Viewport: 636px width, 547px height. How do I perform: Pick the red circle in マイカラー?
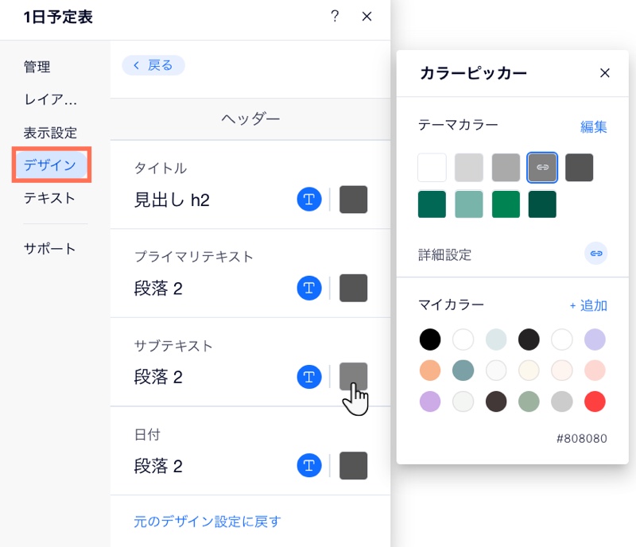pos(595,402)
